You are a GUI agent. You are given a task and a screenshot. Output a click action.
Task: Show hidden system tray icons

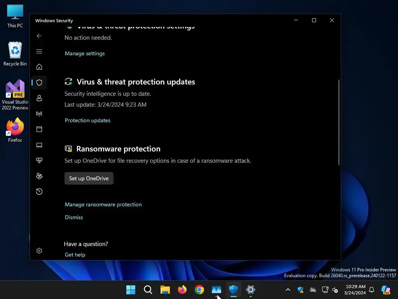[288, 290]
